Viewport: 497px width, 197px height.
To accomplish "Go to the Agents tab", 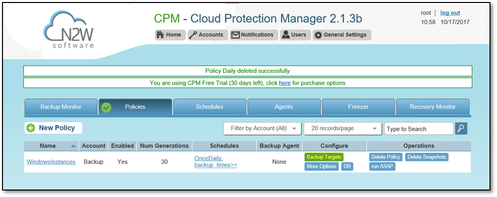I will 284,107.
